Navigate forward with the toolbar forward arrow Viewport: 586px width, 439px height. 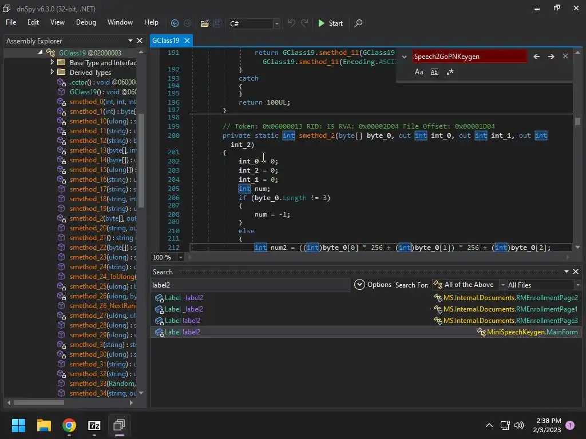pyautogui.click(x=187, y=23)
